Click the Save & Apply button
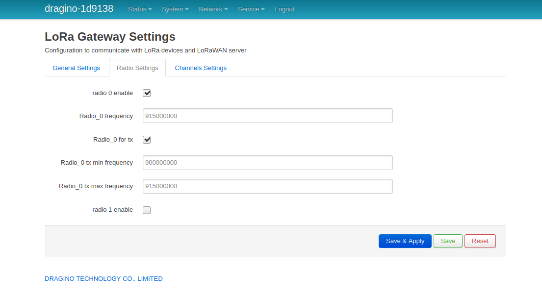The width and height of the screenshot is (542, 298). click(405, 241)
